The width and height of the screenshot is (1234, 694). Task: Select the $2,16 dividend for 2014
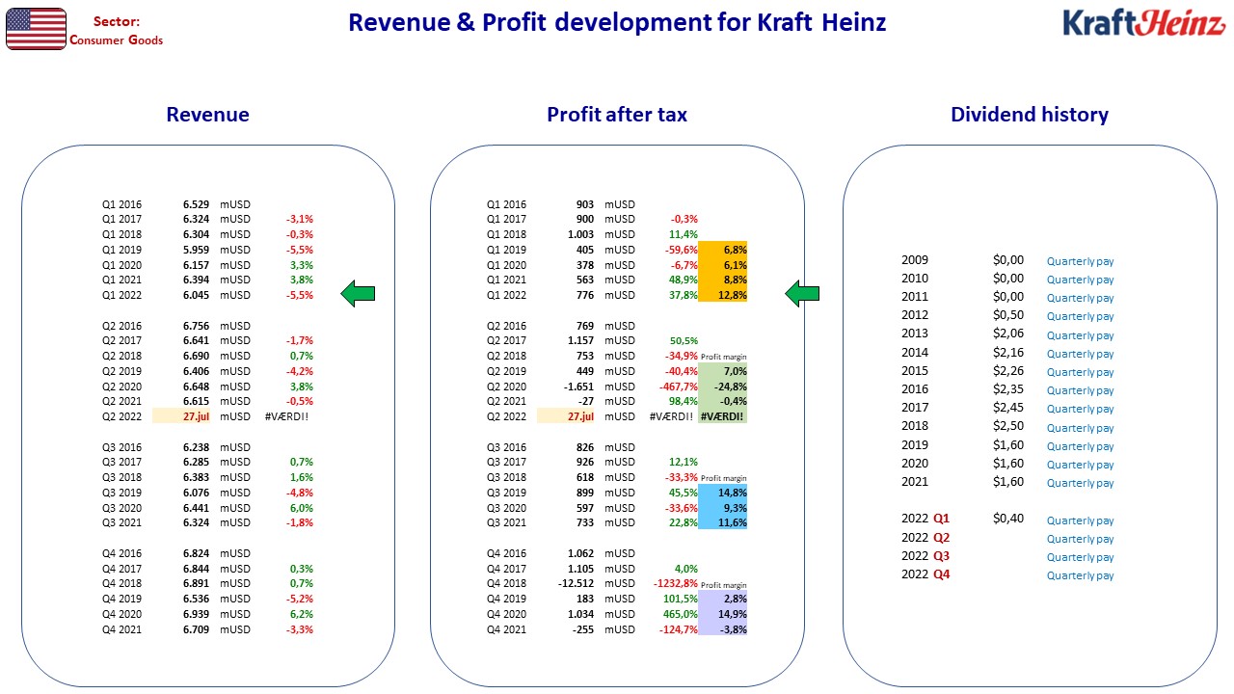tap(1008, 353)
